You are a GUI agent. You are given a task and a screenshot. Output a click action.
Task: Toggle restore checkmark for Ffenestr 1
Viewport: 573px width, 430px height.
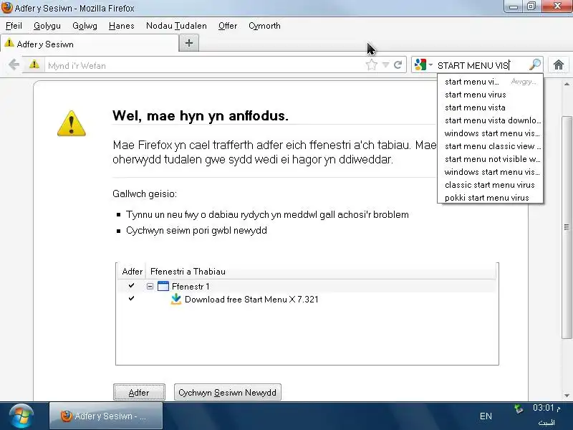131,285
